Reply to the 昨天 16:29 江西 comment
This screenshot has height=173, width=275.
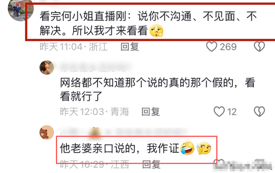[x=151, y=164]
